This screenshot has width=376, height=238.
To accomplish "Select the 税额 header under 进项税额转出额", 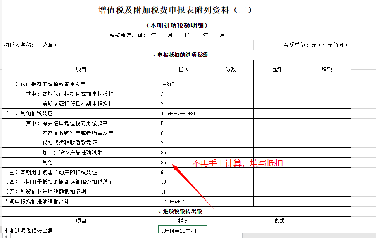I will pos(279,221).
